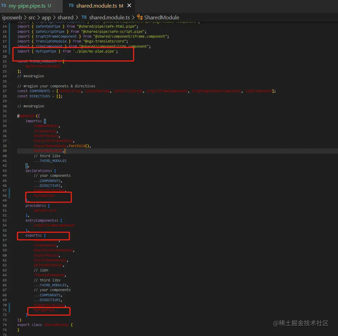Close the shared.module.ts tab
The width and height of the screenshot is (338, 336).
(129, 6)
